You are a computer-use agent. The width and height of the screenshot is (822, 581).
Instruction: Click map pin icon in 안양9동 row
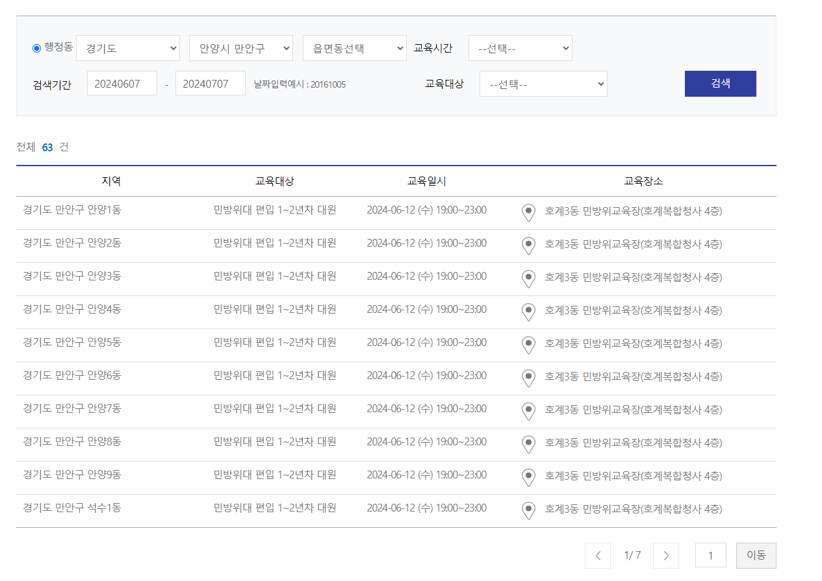pyautogui.click(x=529, y=477)
